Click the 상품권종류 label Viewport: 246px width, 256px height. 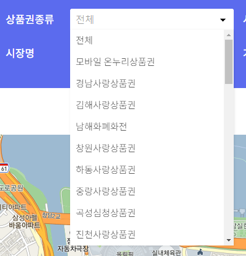tap(30, 19)
